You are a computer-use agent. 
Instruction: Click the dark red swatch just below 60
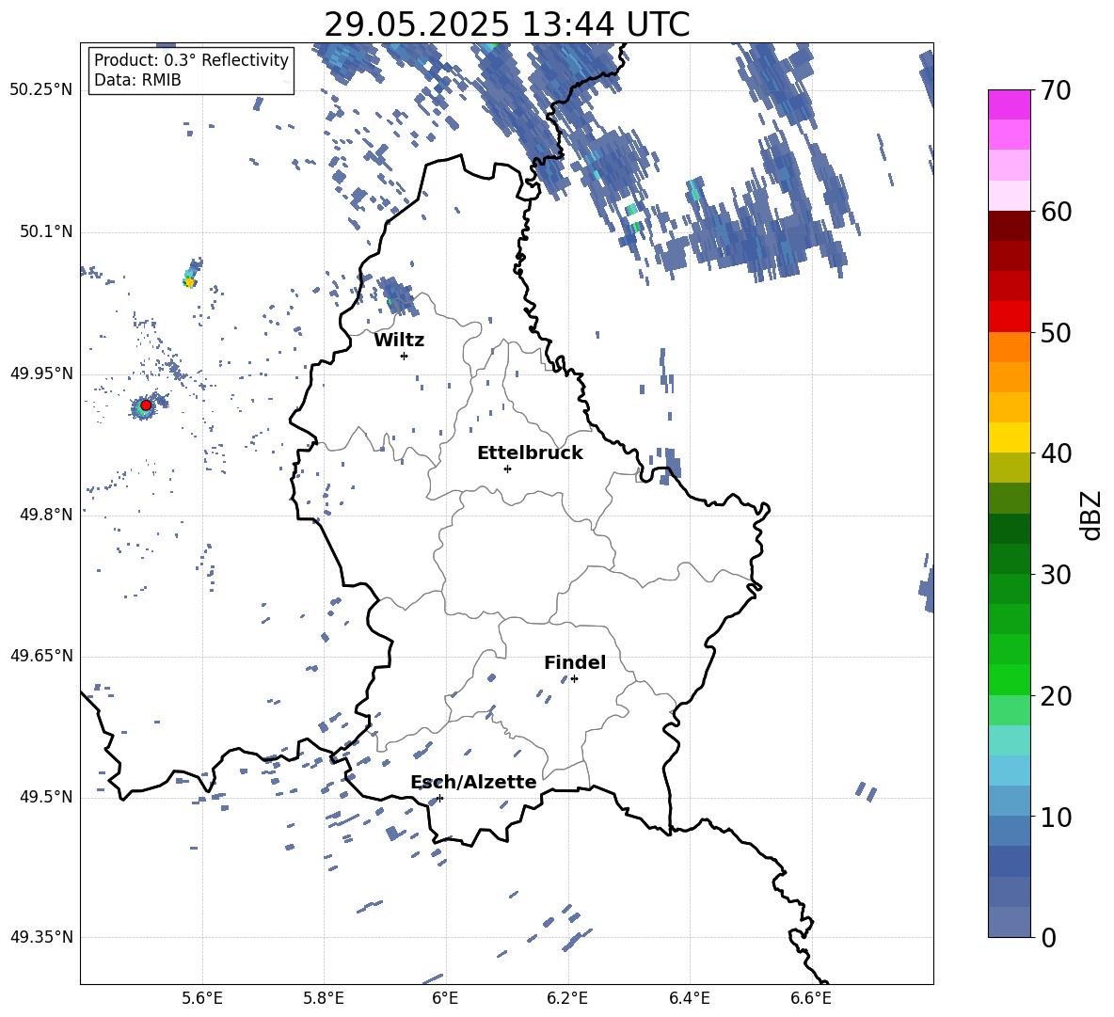click(x=1009, y=226)
